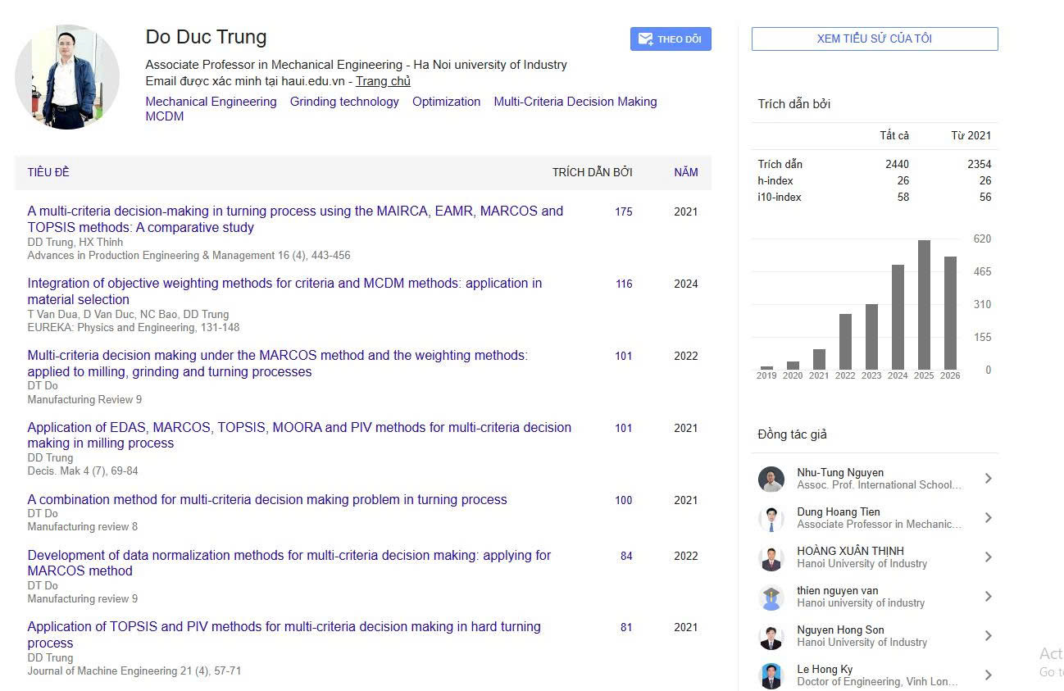Image resolution: width=1064 pixels, height=691 pixels.
Task: Click the 2024 bar in citation chart
Action: pos(898,317)
